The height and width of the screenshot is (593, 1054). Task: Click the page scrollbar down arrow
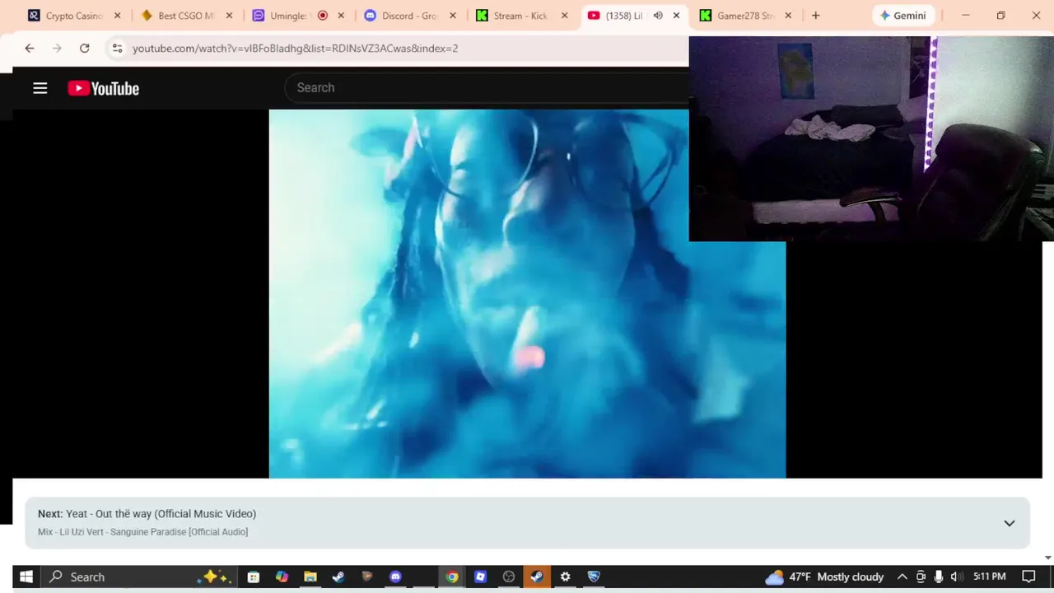point(1047,558)
